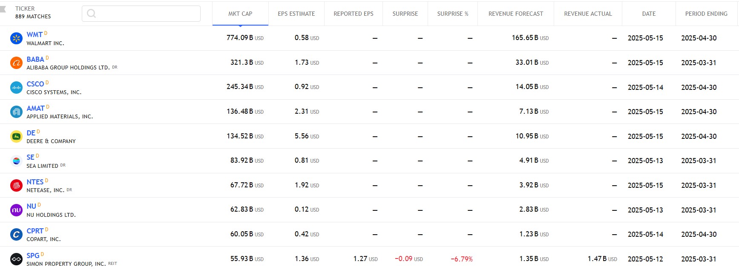Viewport: 739px width, 270px height.
Task: Sort by MKT CAP column
Action: (x=240, y=14)
